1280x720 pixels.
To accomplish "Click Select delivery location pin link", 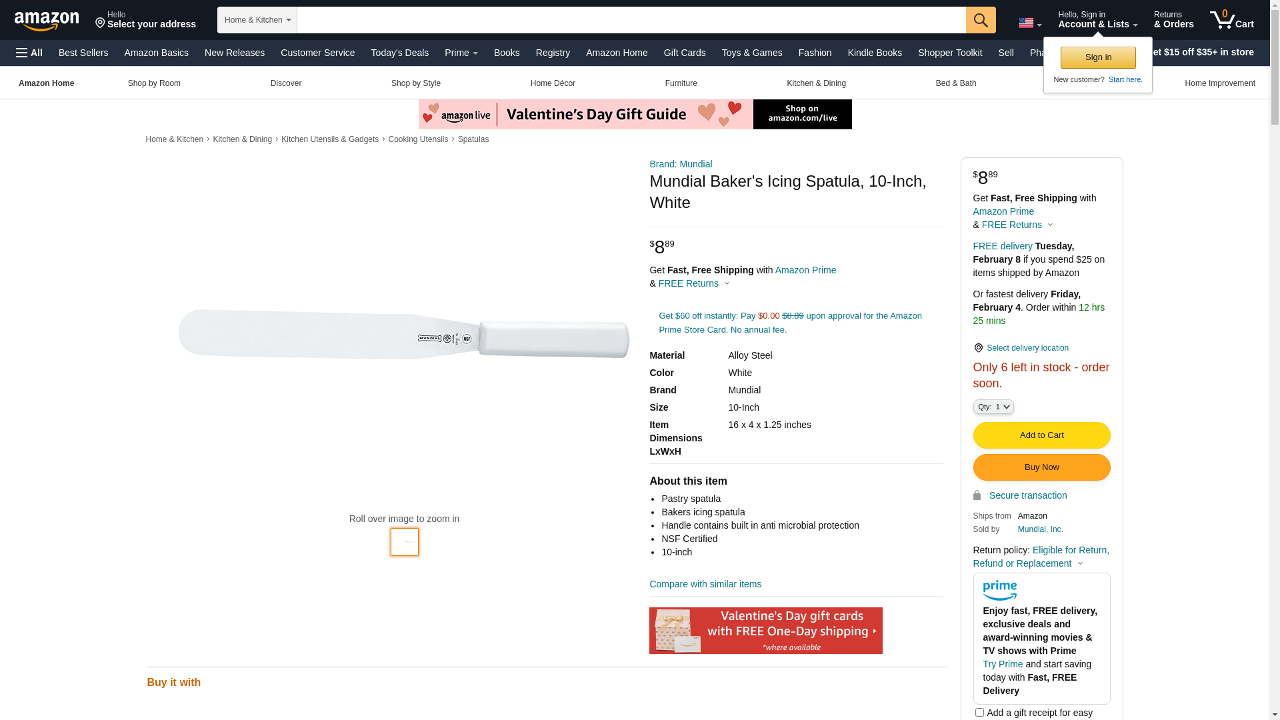I will point(1027,348).
